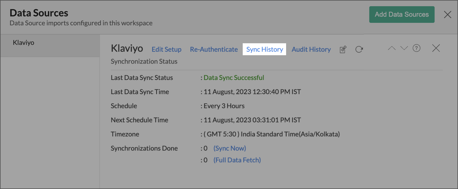Click the Every 3 Hours schedule value
The image size is (458, 189).
(x=224, y=106)
